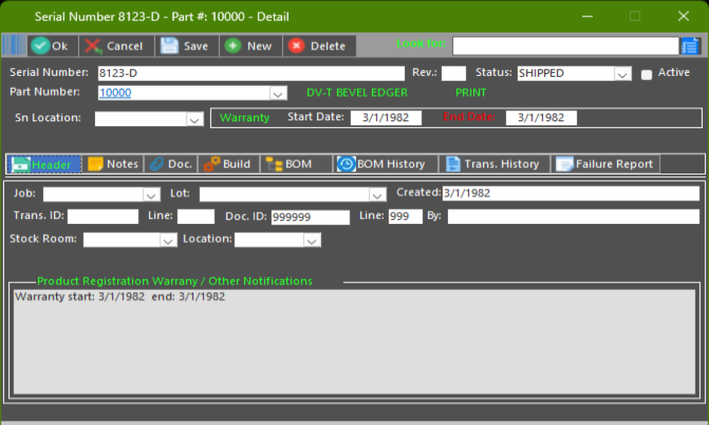
Task: Select the Notes tab
Action: click(x=113, y=164)
